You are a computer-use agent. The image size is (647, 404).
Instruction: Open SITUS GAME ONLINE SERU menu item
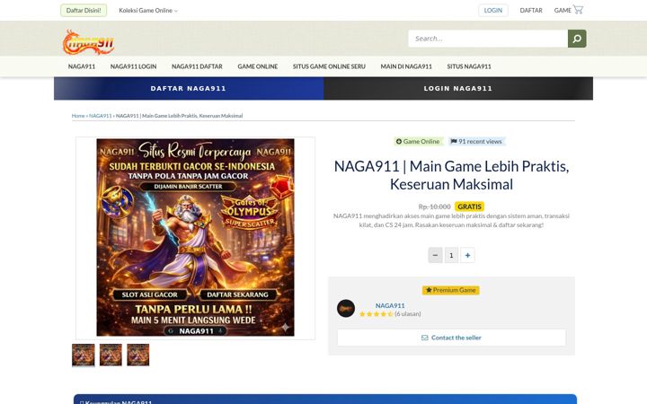point(329,66)
